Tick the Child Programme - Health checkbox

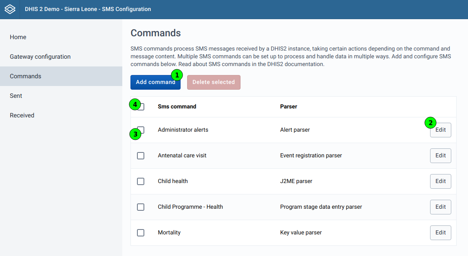141,207
